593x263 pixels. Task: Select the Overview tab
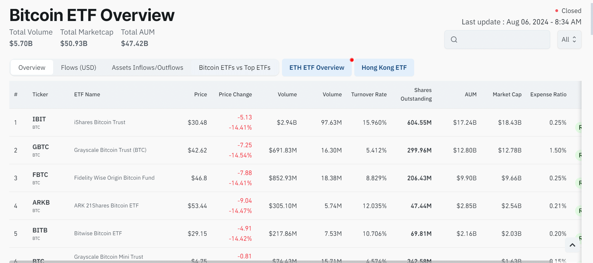32,68
